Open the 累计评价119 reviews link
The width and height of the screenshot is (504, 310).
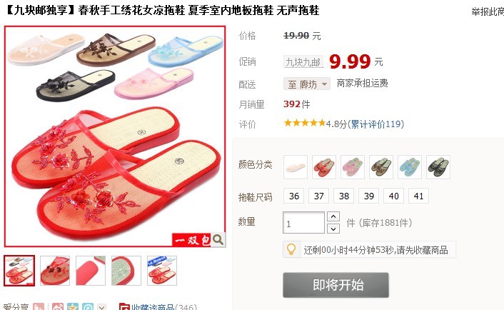(x=376, y=124)
